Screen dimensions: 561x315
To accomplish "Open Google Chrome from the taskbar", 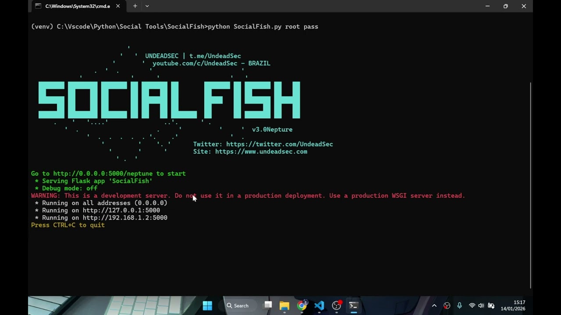I will (x=302, y=305).
